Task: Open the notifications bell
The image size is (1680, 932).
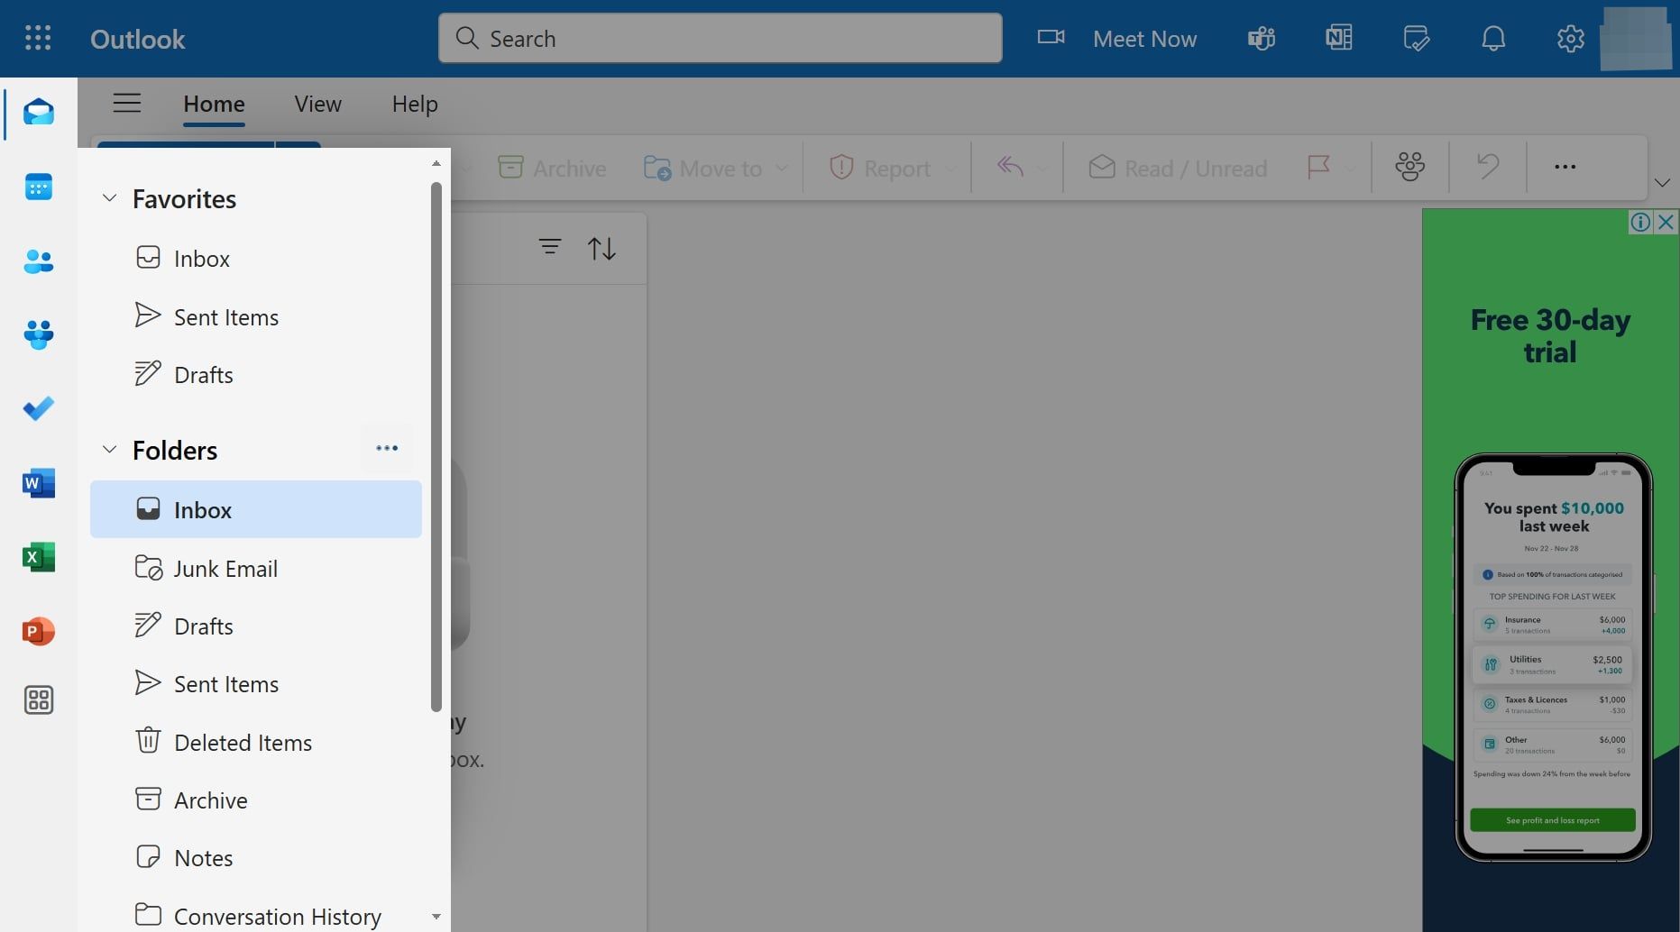Action: click(1493, 39)
